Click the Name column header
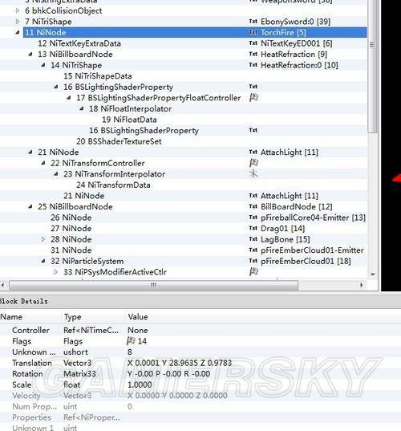The image size is (401, 431). (x=11, y=317)
